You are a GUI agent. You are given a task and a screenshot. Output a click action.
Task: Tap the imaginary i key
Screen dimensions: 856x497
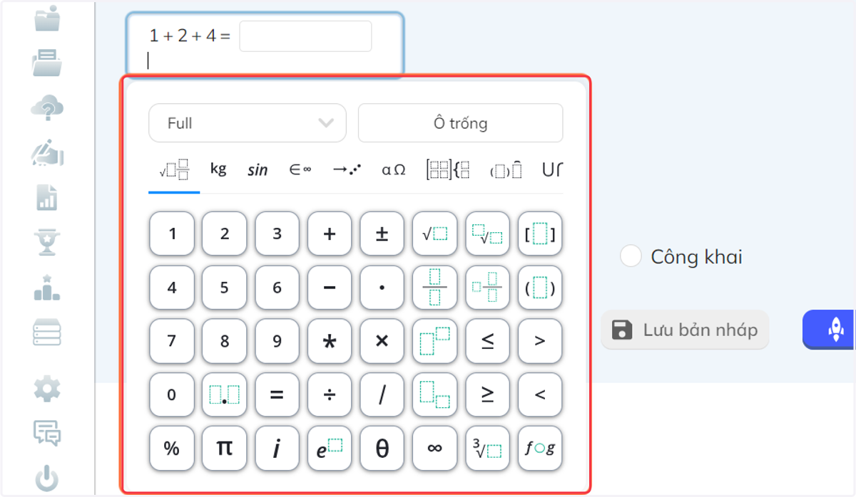(x=277, y=448)
